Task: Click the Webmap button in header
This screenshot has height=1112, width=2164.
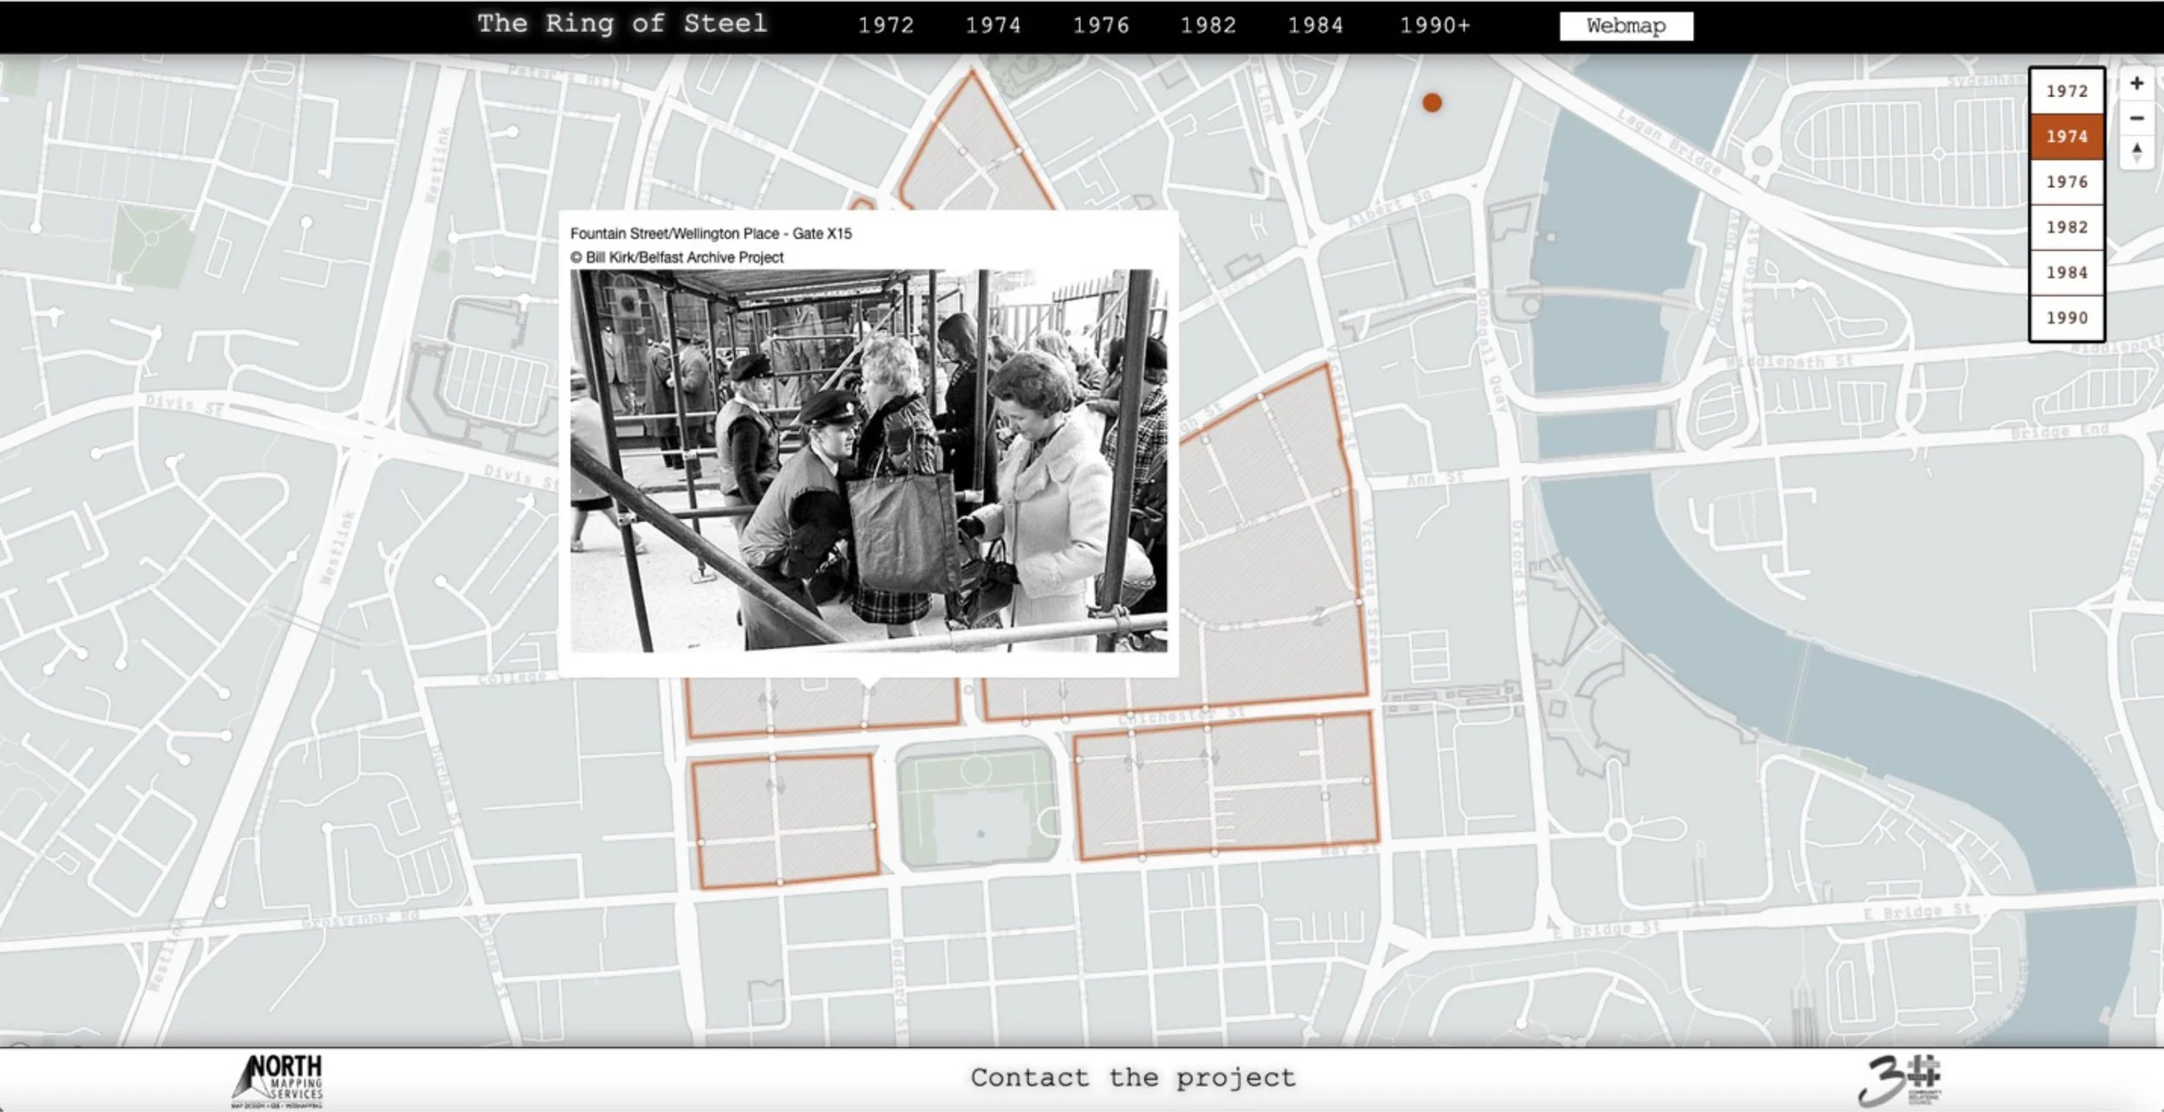Action: (1626, 26)
